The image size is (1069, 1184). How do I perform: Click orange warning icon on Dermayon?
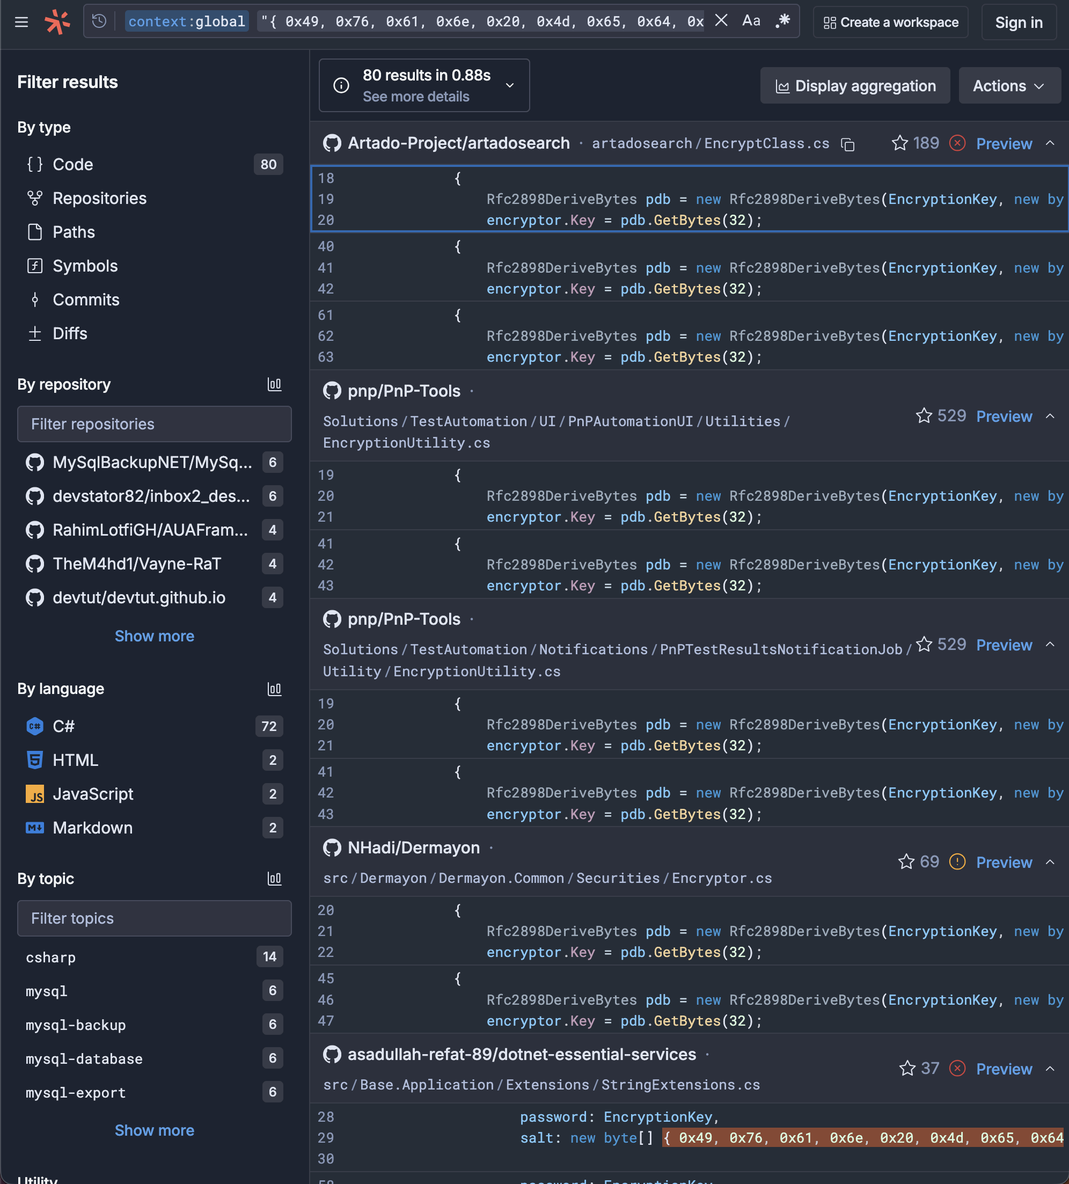[957, 861]
